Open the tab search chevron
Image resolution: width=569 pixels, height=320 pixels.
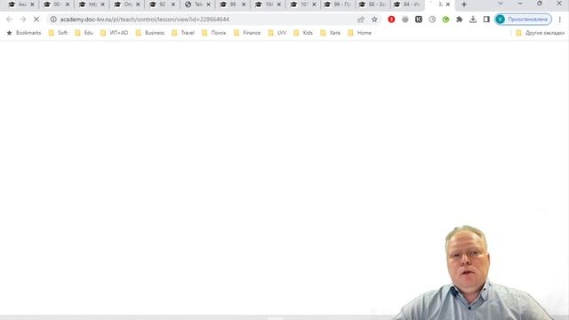pyautogui.click(x=501, y=4)
